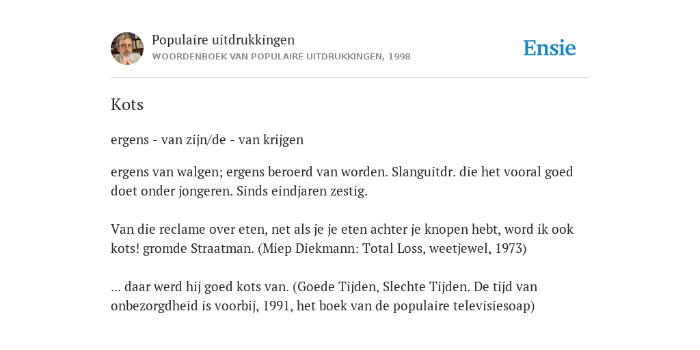The image size is (700, 350).
Task: Click the author avatar photo
Action: click(x=127, y=49)
